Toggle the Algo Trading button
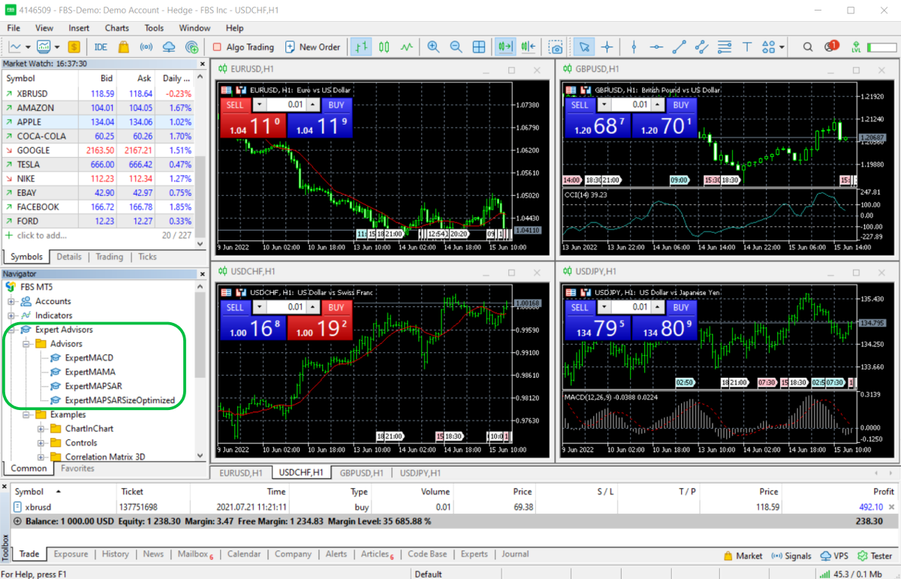 point(243,47)
